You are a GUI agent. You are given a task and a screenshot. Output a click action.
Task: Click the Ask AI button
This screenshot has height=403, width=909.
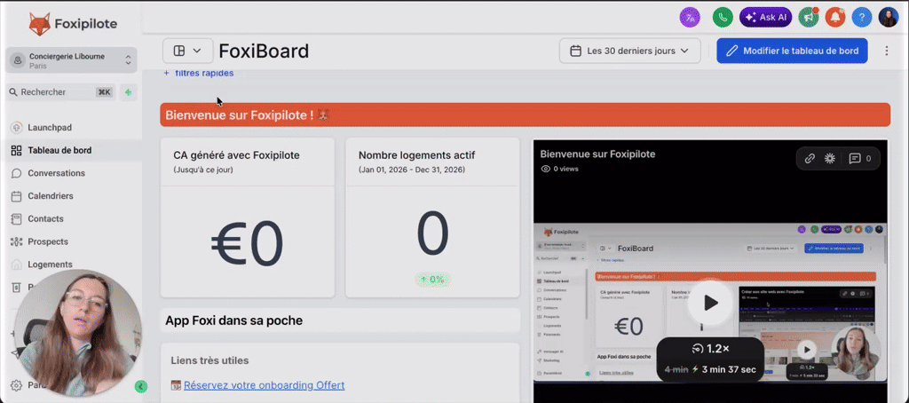click(766, 18)
